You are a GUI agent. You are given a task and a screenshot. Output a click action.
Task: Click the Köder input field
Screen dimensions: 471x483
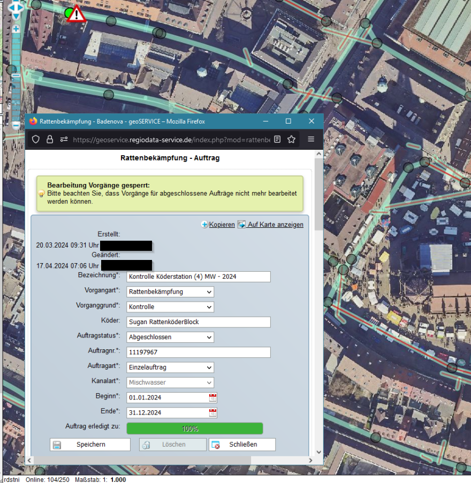click(199, 322)
